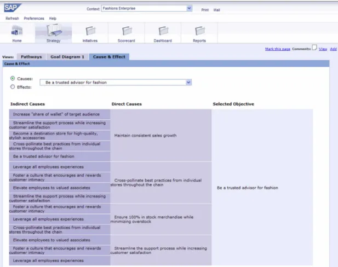Click the Mark this page link
The height and width of the screenshot is (267, 338).
click(x=277, y=49)
